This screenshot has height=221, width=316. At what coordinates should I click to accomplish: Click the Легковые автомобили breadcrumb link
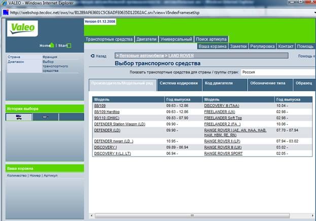142,56
